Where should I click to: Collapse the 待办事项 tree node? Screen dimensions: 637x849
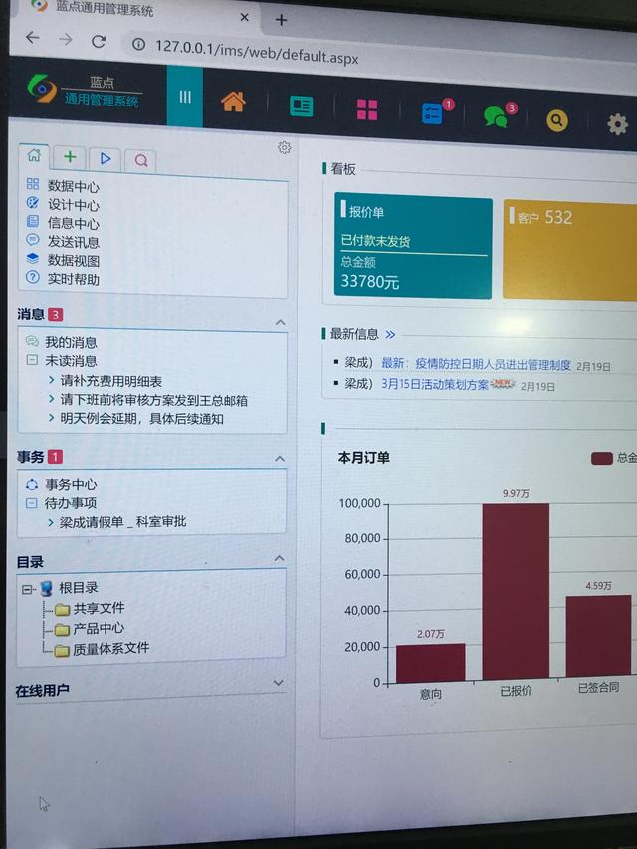(x=32, y=503)
